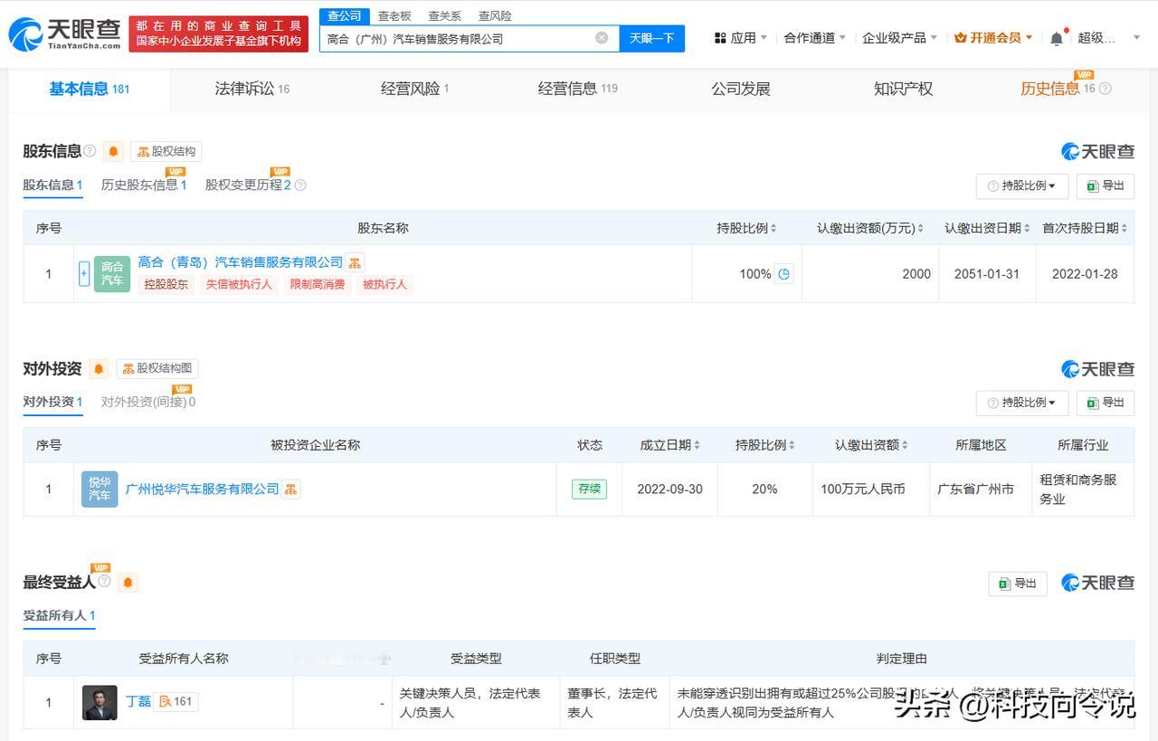Switch to the 查公司 search tab

point(344,15)
